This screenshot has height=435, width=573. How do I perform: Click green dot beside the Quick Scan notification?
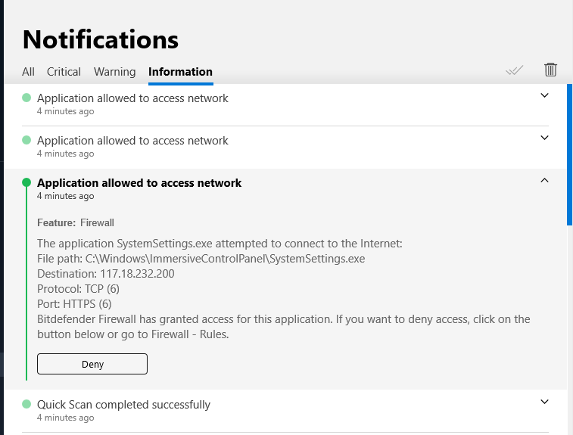26,405
